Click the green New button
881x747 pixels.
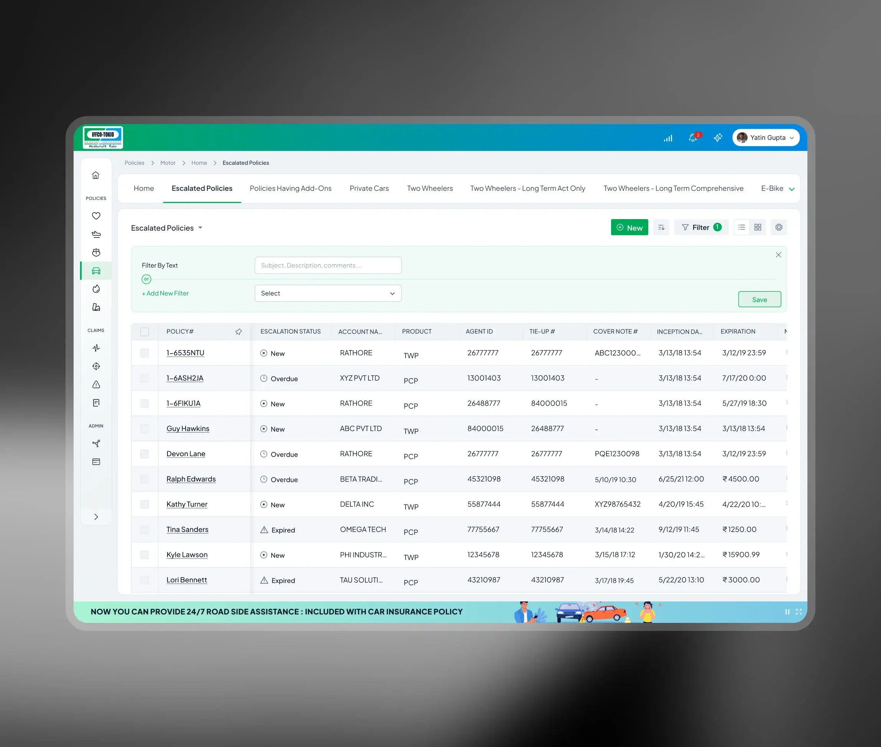tap(629, 228)
